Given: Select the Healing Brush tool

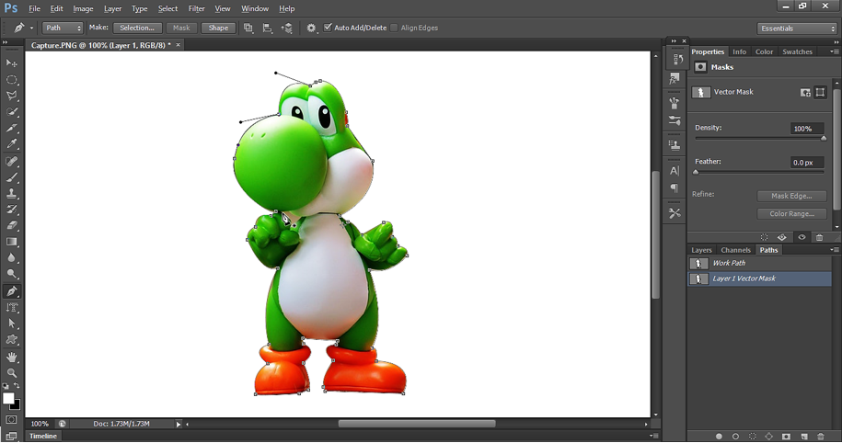Looking at the screenshot, I should (x=11, y=161).
